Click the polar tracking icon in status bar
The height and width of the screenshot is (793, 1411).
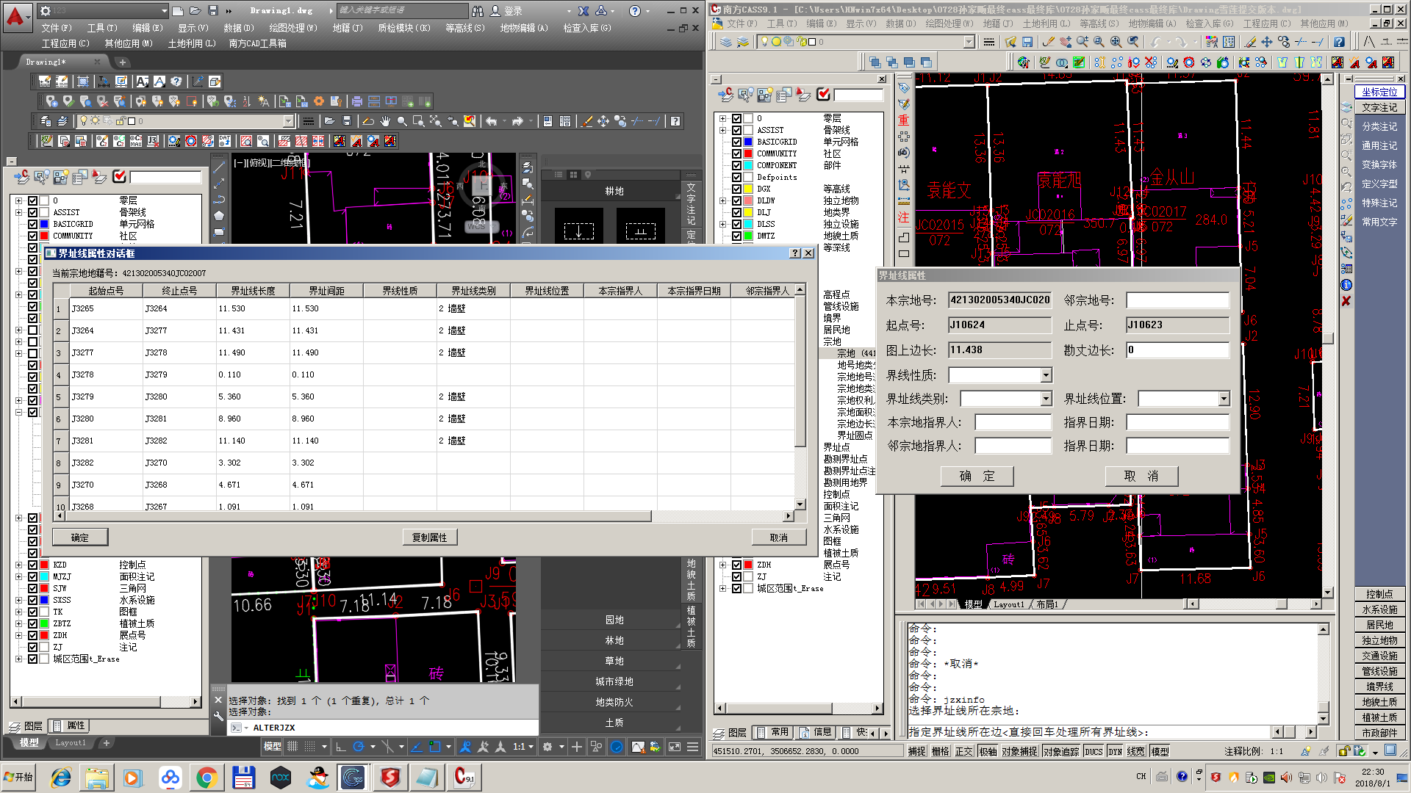[359, 747]
